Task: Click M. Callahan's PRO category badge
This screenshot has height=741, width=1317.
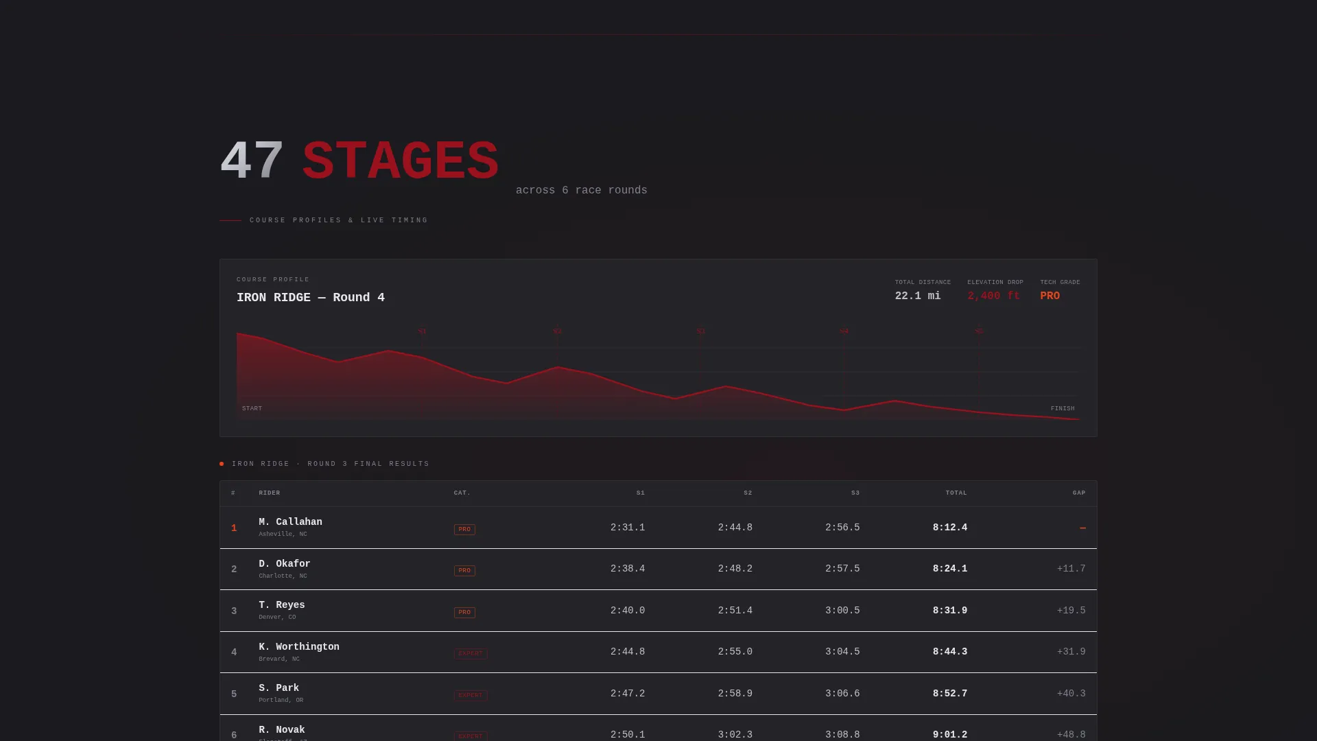Action: coord(464,530)
